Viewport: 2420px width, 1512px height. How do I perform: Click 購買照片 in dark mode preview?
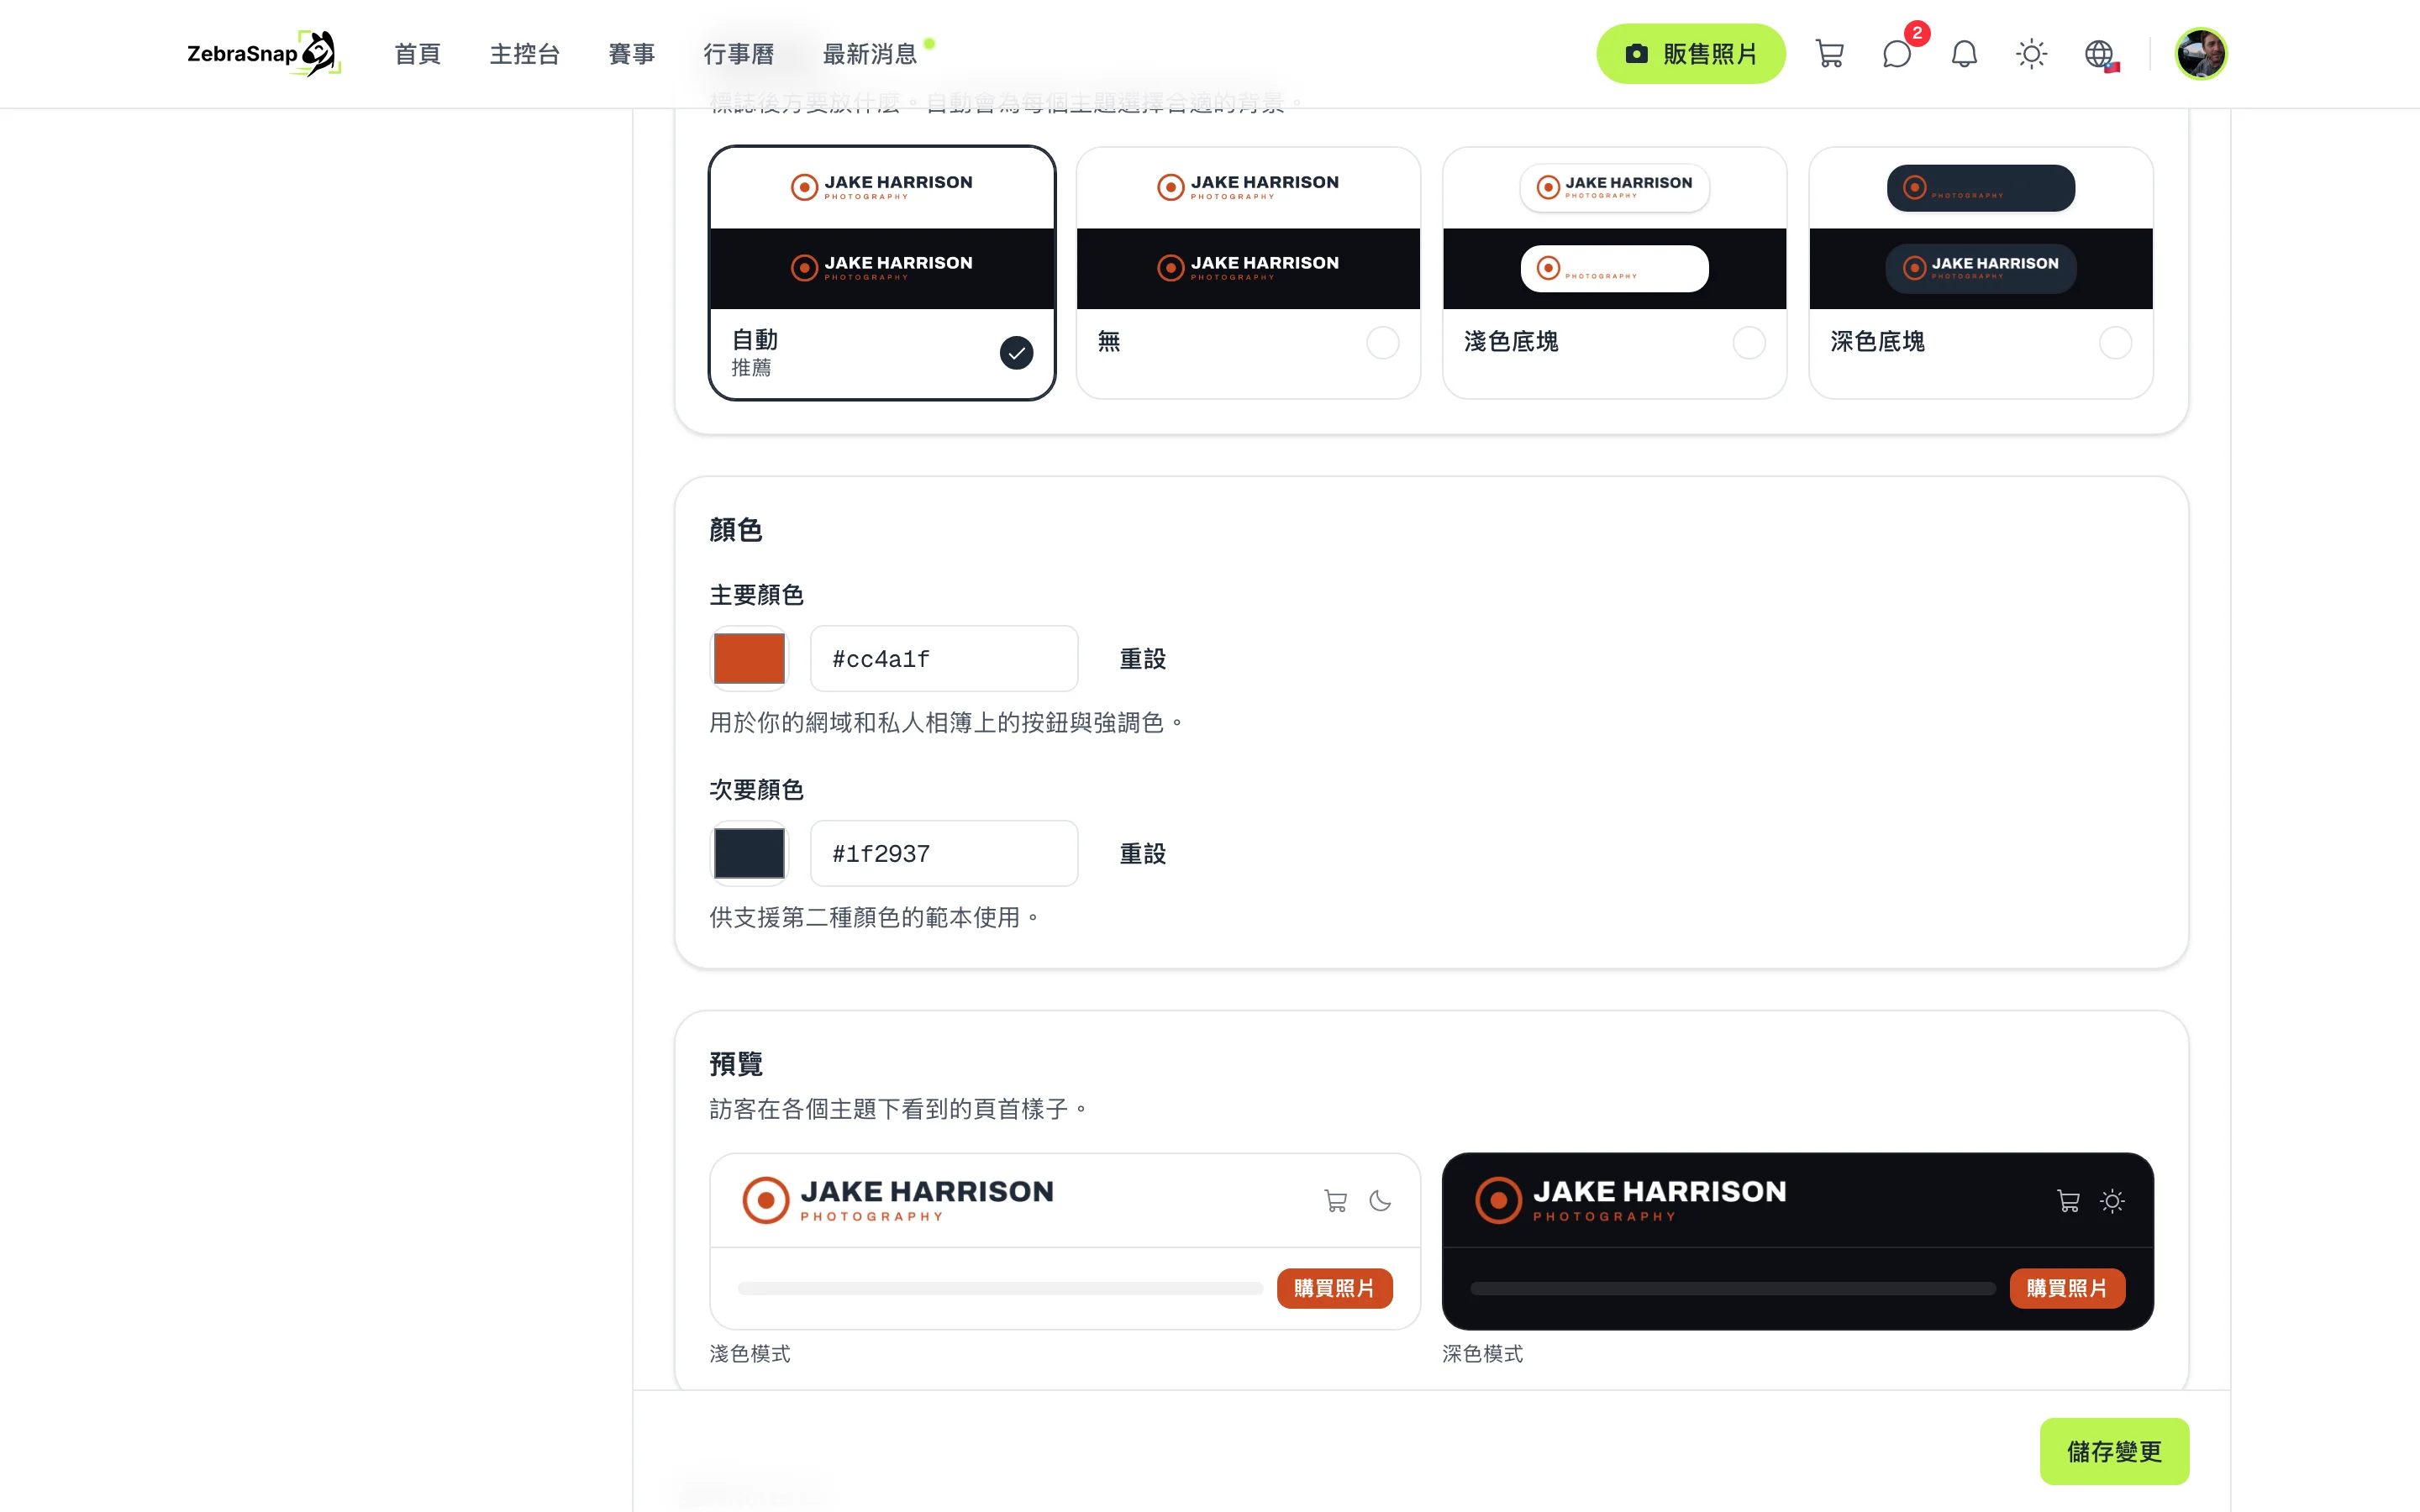[2066, 1288]
